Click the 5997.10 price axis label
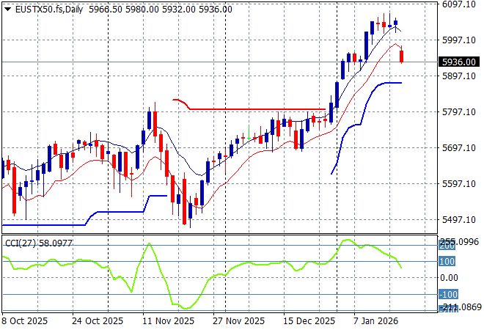The image size is (484, 330). pyautogui.click(x=459, y=40)
